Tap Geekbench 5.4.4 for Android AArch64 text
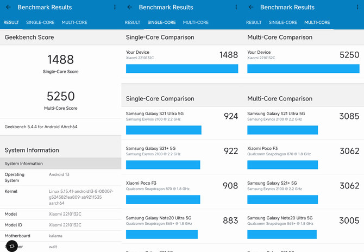The image size is (364, 252). pos(41,127)
